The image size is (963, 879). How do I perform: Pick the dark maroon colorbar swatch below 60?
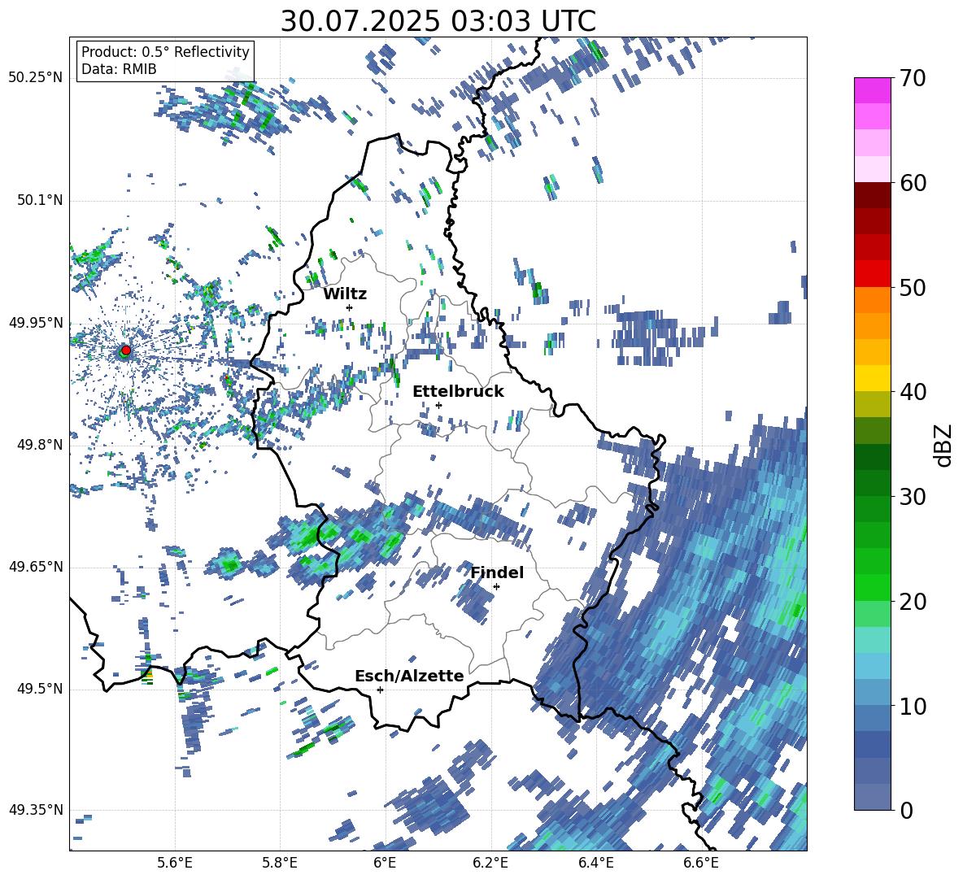(872, 195)
